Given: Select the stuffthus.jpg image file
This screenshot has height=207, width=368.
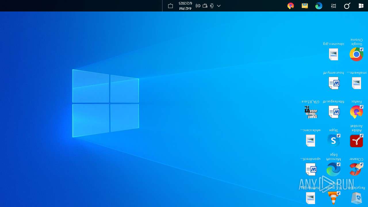Looking at the screenshot, I should click(x=310, y=195).
